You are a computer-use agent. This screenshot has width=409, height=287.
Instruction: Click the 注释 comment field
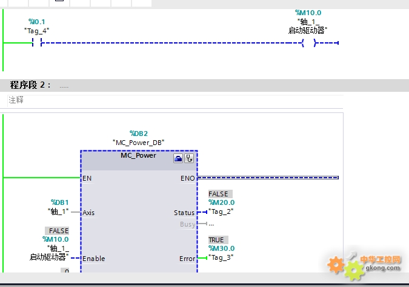[x=16, y=100]
